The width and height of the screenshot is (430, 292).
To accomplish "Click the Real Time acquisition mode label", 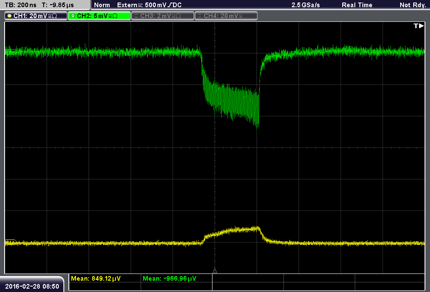I will 357,5.
